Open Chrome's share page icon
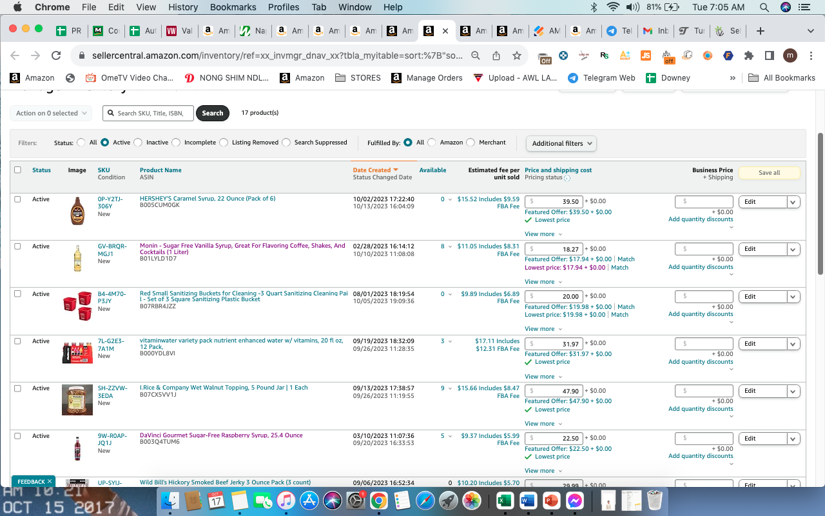 pyautogui.click(x=496, y=55)
